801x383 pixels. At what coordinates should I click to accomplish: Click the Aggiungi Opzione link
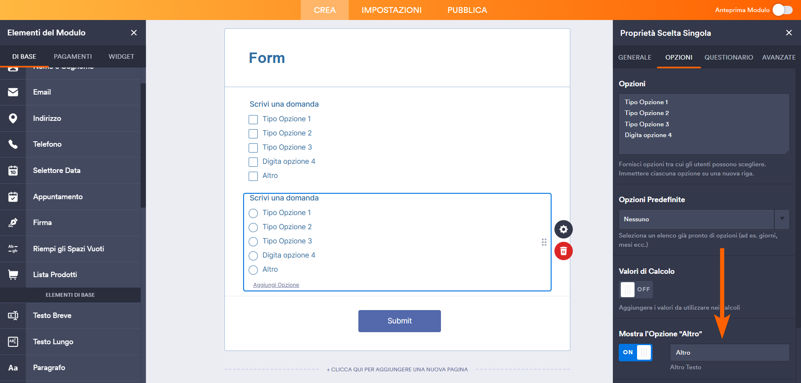tap(276, 285)
